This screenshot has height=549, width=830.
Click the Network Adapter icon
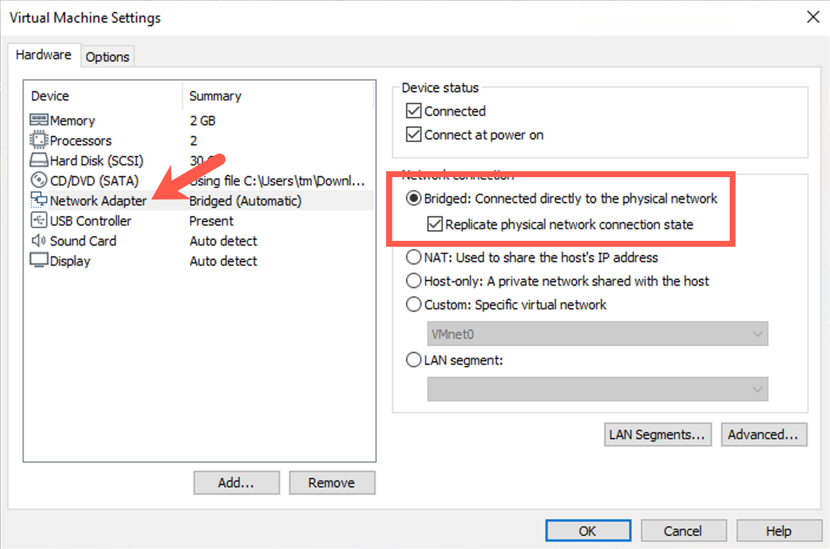click(x=38, y=200)
